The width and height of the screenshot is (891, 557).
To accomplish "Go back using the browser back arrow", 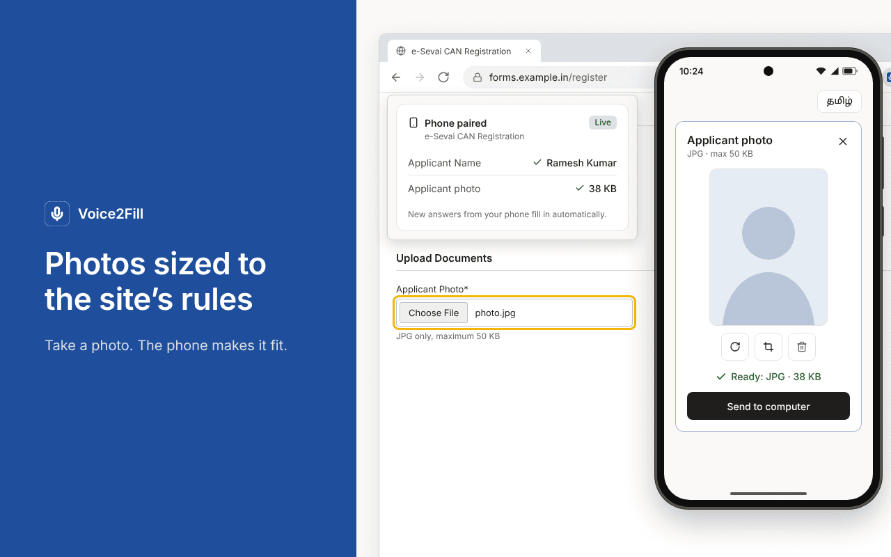I will [x=396, y=77].
